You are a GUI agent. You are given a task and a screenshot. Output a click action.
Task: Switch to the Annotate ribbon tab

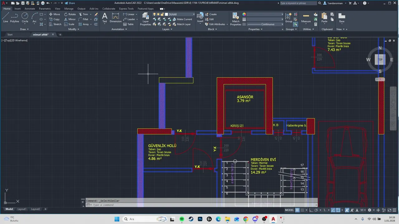coord(30,9)
